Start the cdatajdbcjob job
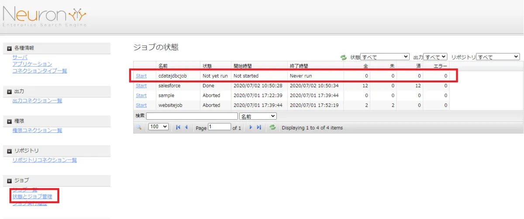Viewport: 524px width, 219px height. tap(141, 76)
